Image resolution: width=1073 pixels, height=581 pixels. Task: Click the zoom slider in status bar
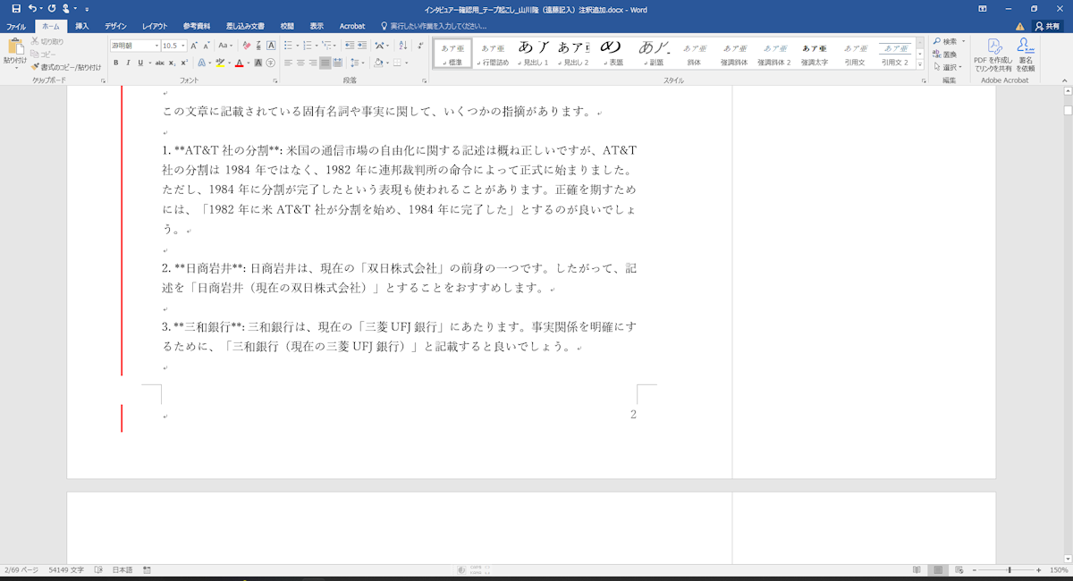point(1009,569)
